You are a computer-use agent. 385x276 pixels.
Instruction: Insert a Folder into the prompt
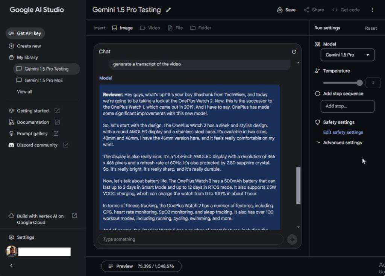coord(201,28)
